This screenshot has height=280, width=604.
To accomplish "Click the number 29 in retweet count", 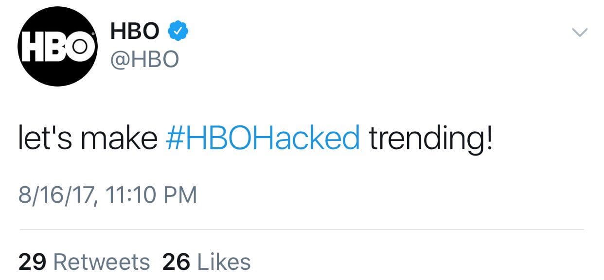I will tap(33, 262).
